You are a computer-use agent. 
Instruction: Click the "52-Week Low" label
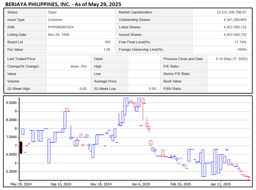pyautogui.click(x=105, y=89)
